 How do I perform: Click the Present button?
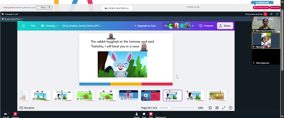coord(206,26)
